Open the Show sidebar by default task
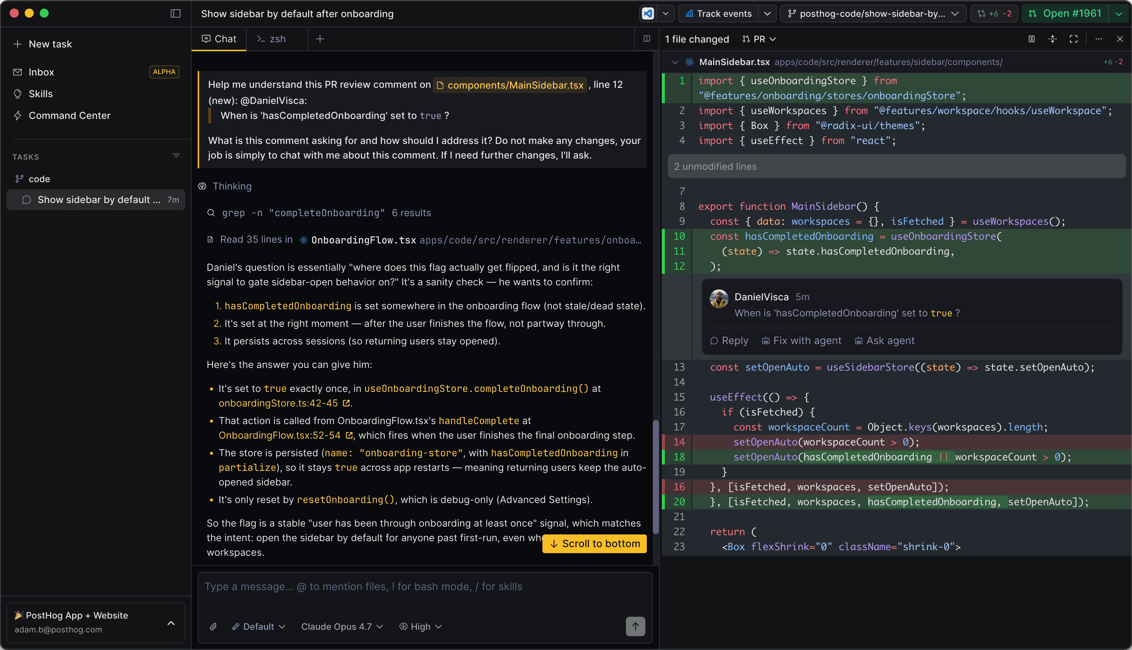Screen dimensions: 1132x650 (x=95, y=200)
